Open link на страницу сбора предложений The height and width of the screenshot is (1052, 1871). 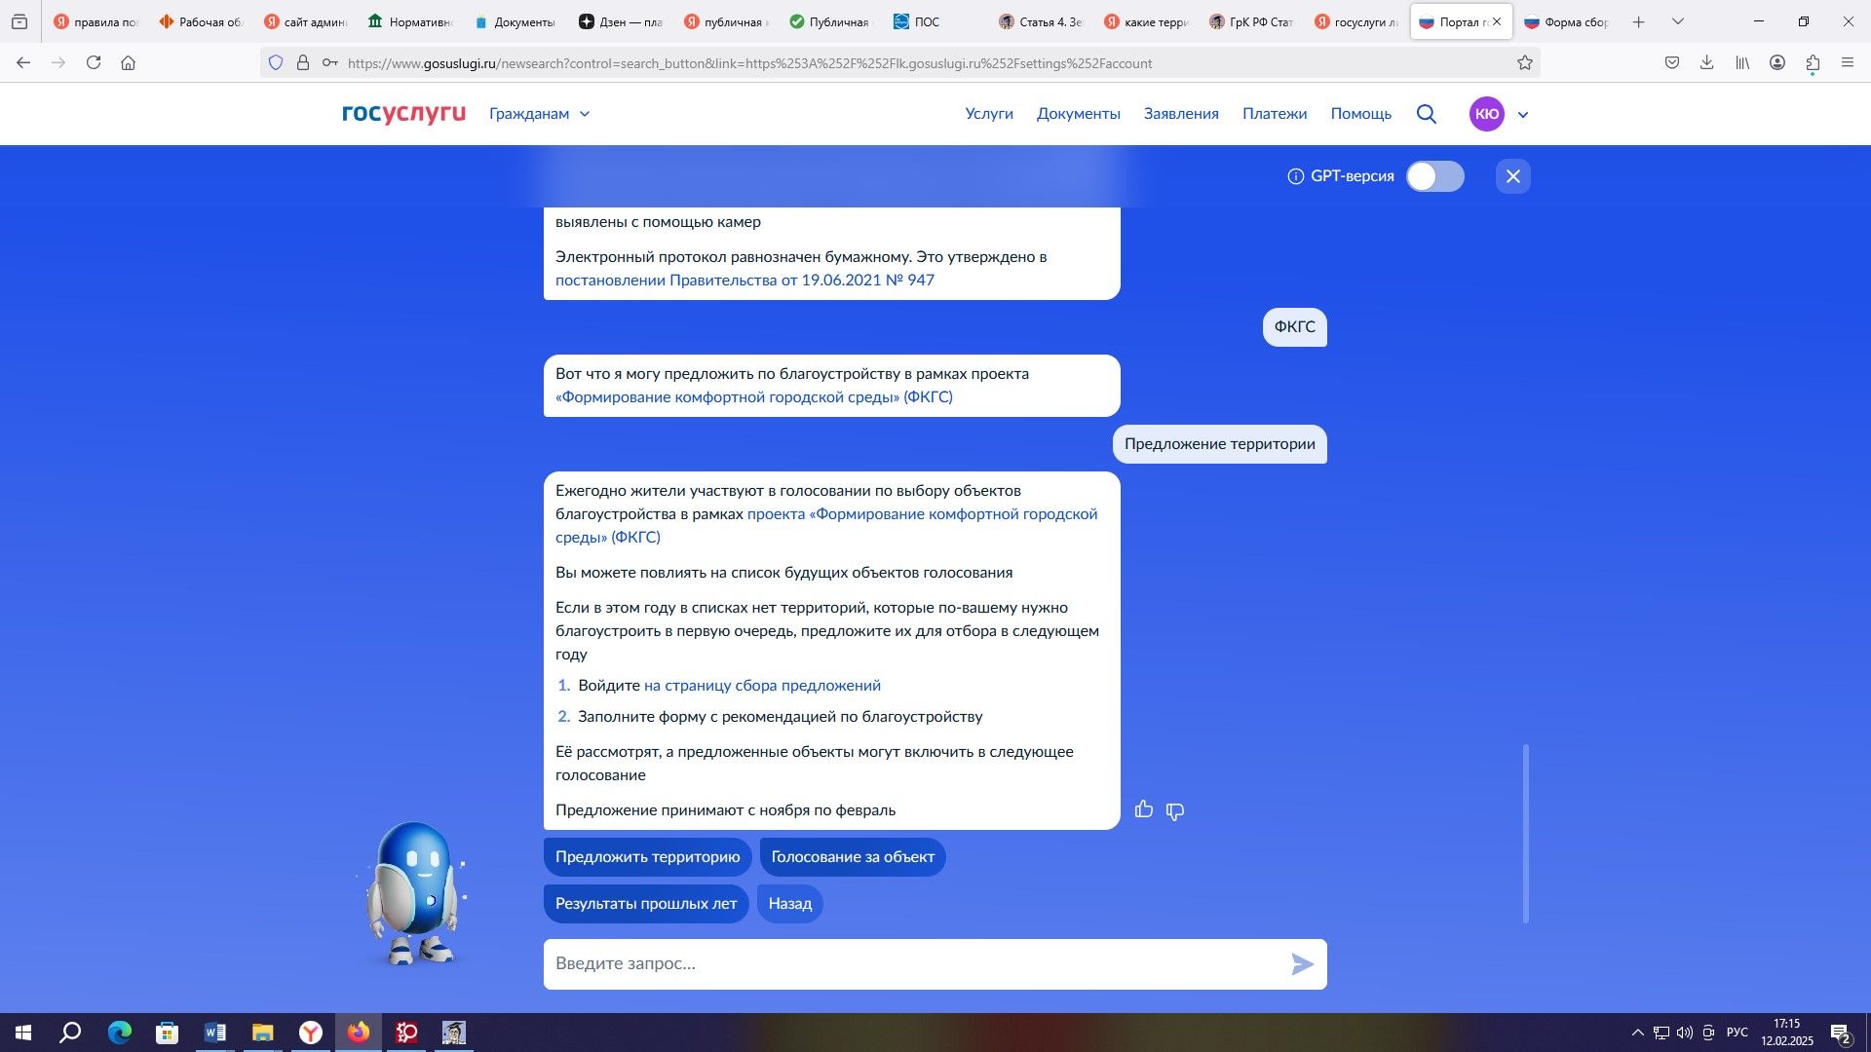click(x=762, y=686)
